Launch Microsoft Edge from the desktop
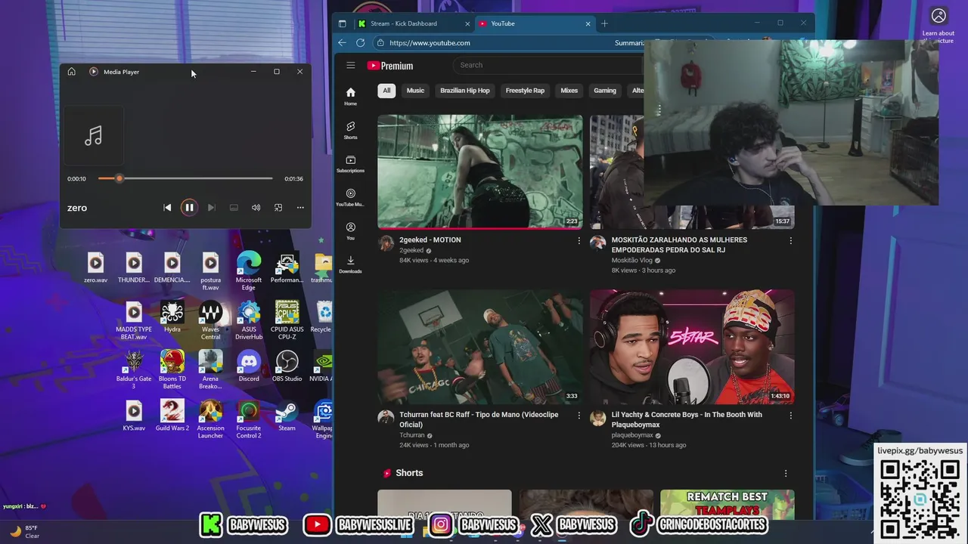The image size is (968, 544). (x=249, y=272)
